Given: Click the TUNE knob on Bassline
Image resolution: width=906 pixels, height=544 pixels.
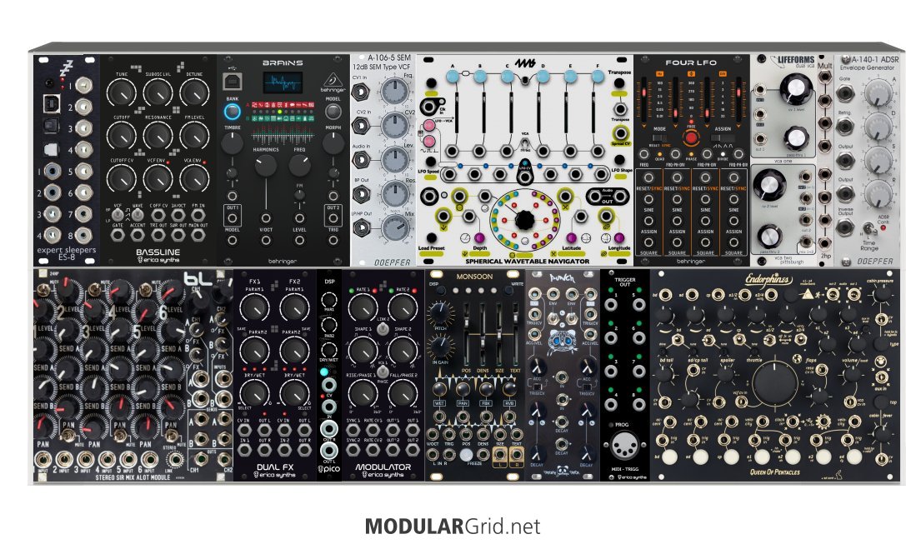Looking at the screenshot, I should [x=122, y=92].
